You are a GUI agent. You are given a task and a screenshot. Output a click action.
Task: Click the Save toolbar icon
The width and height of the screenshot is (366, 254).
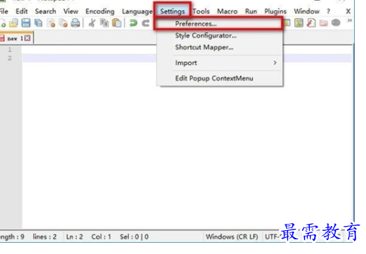[x=26, y=23]
